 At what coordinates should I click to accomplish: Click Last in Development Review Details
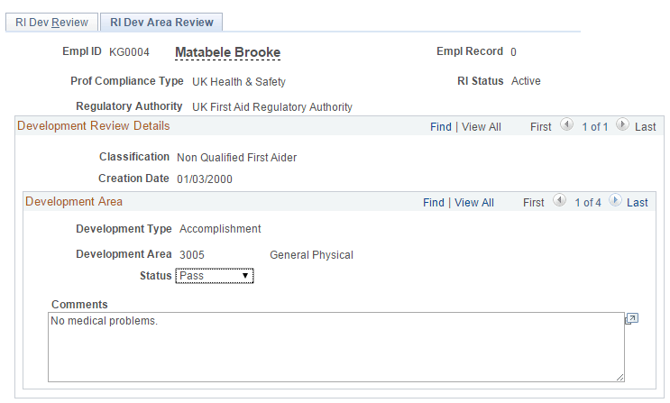tap(646, 126)
